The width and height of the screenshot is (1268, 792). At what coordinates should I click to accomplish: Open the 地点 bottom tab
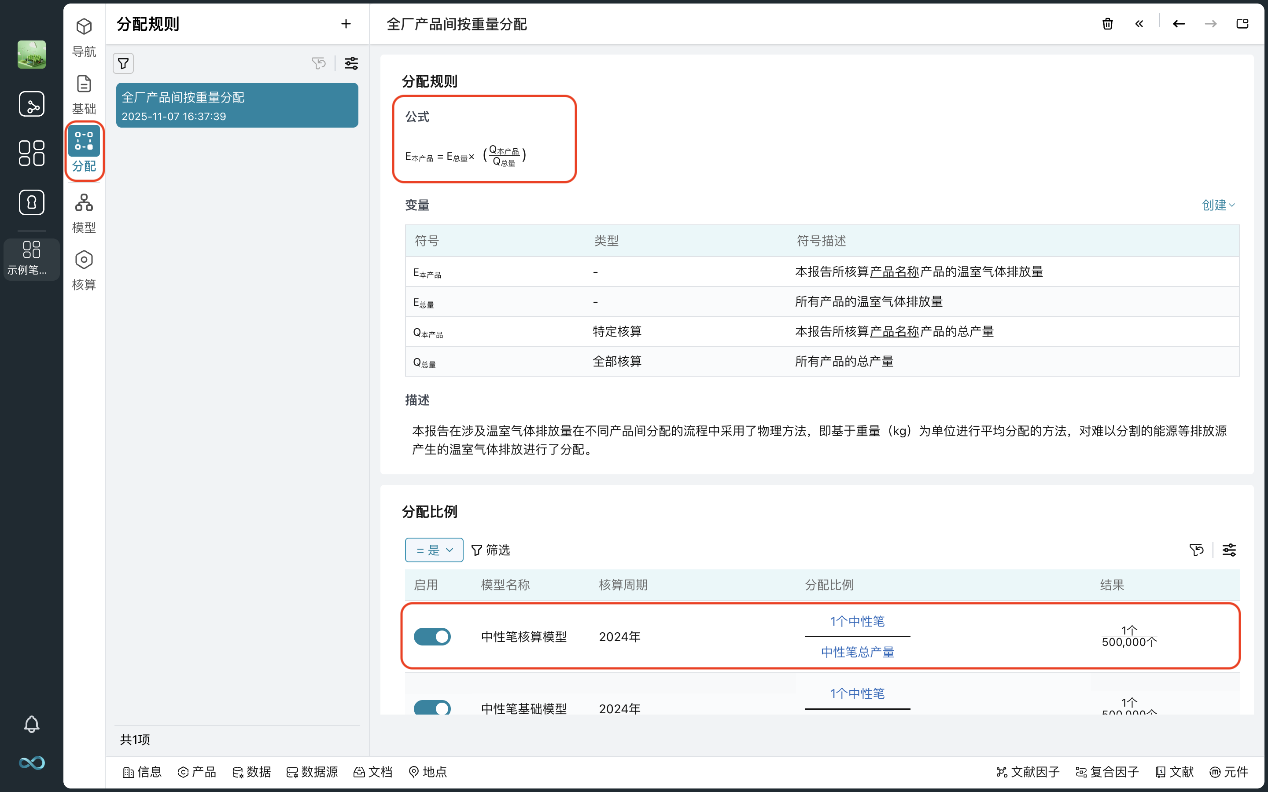[x=428, y=772]
